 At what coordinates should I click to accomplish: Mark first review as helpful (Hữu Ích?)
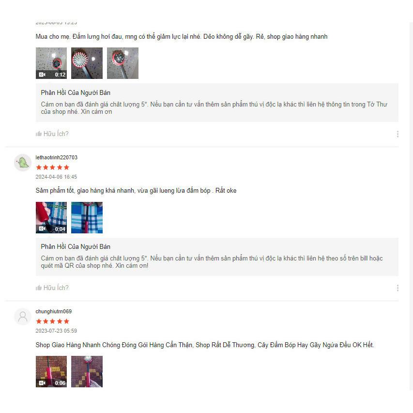[x=52, y=134]
